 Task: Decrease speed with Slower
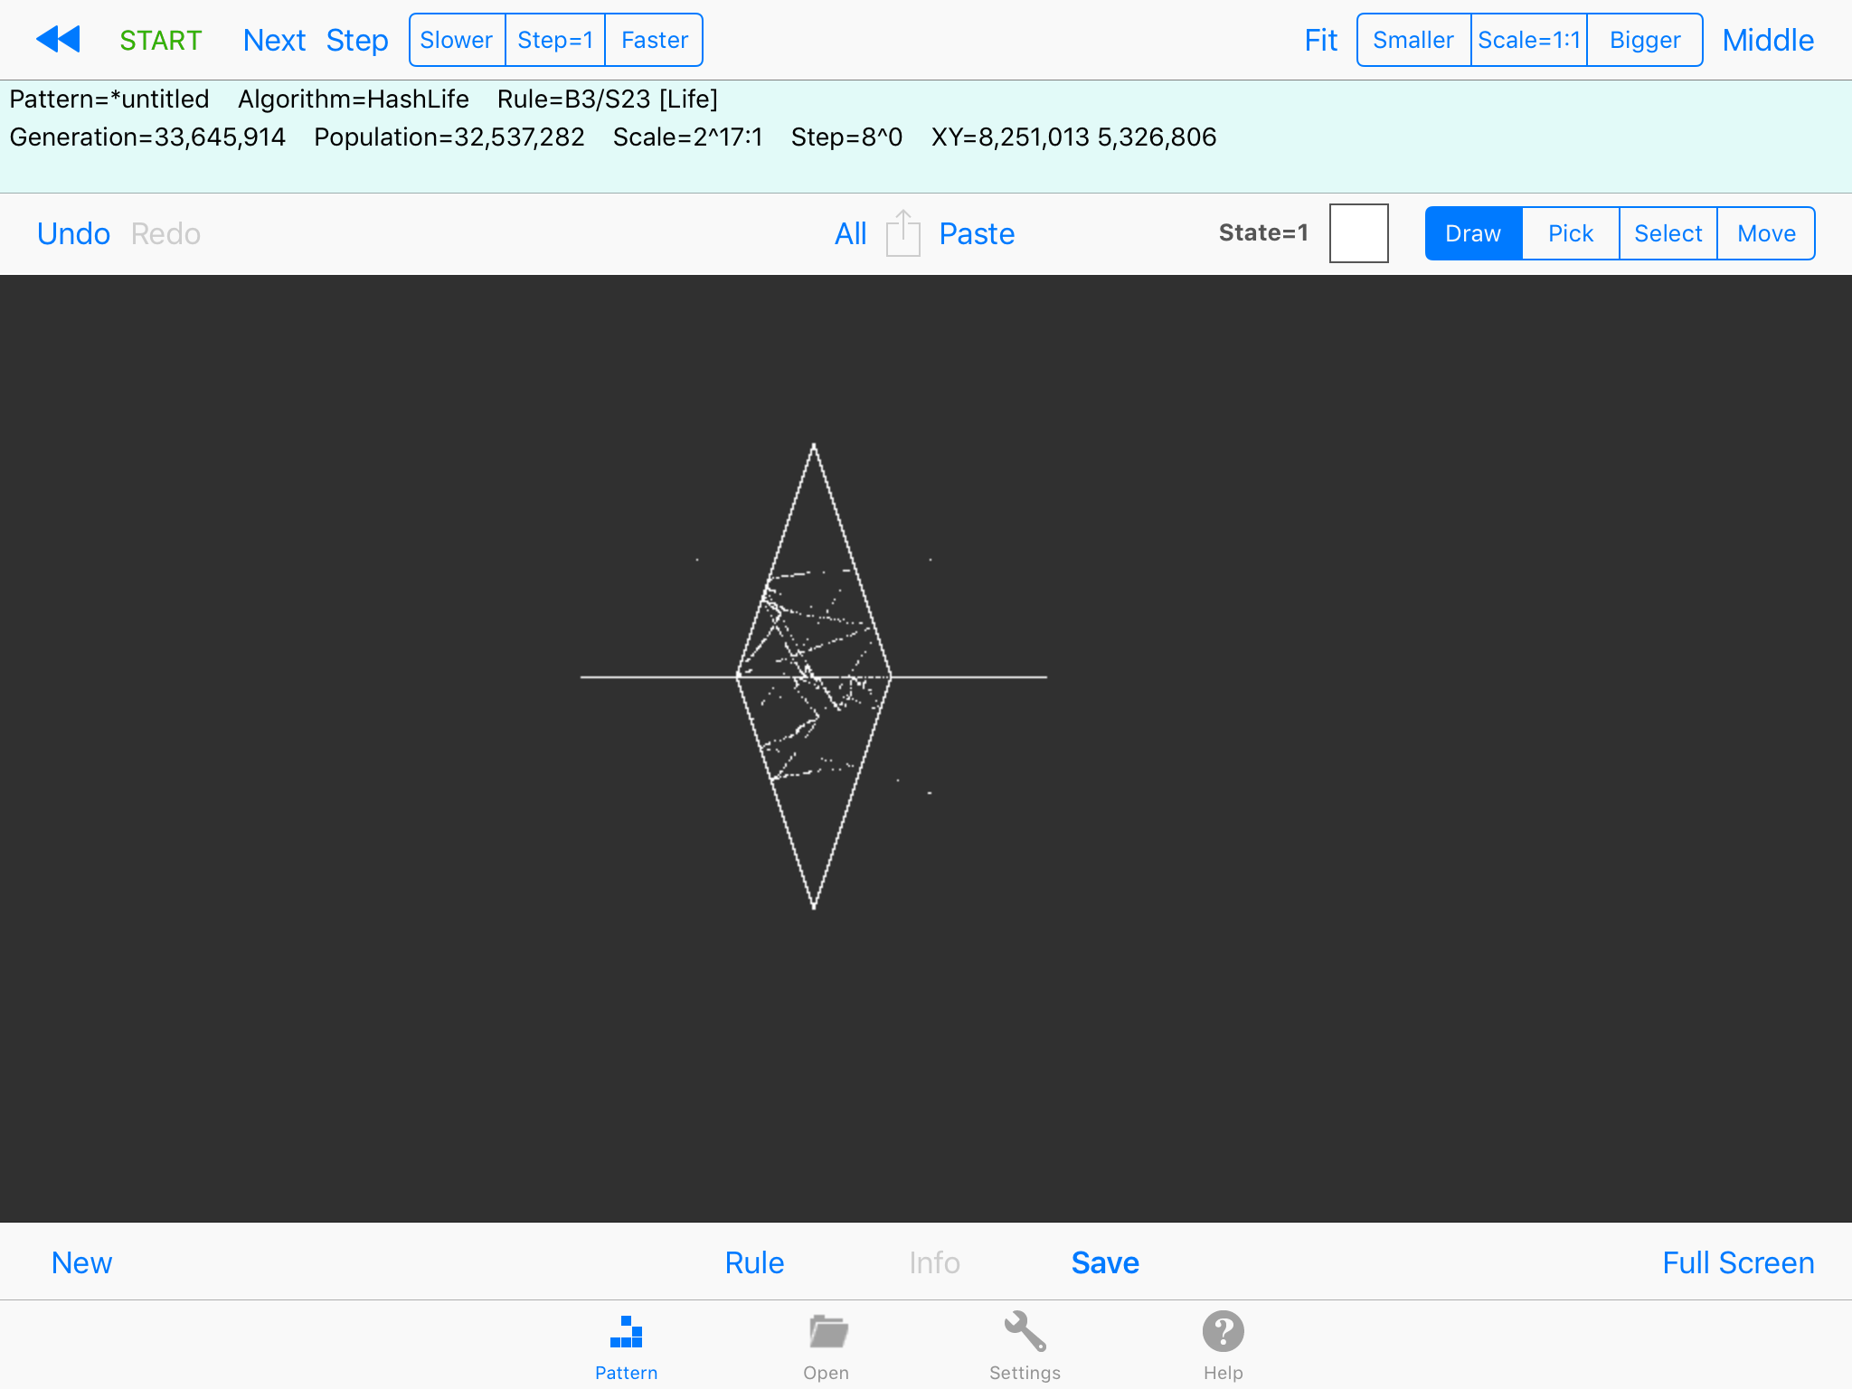457,40
